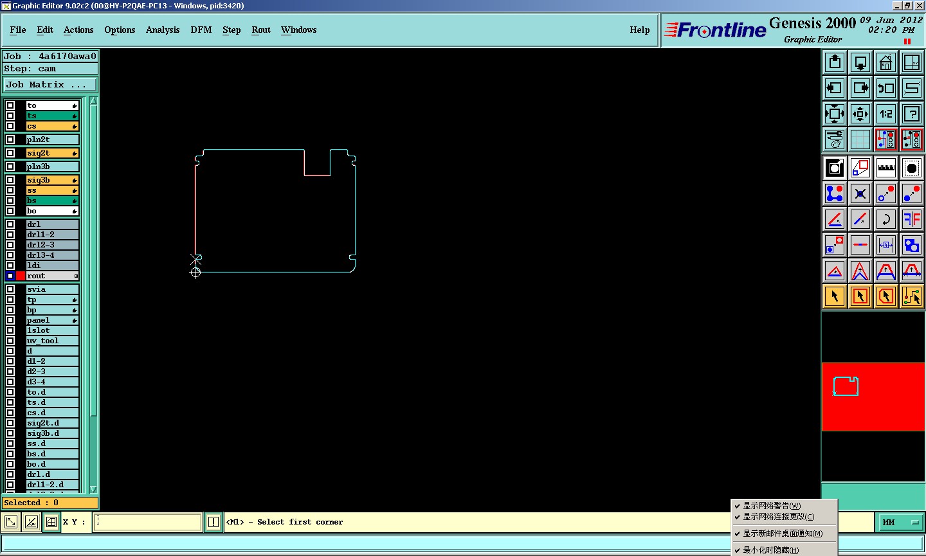The width and height of the screenshot is (926, 556).
Task: Toggle the grid display icon
Action: [x=860, y=139]
